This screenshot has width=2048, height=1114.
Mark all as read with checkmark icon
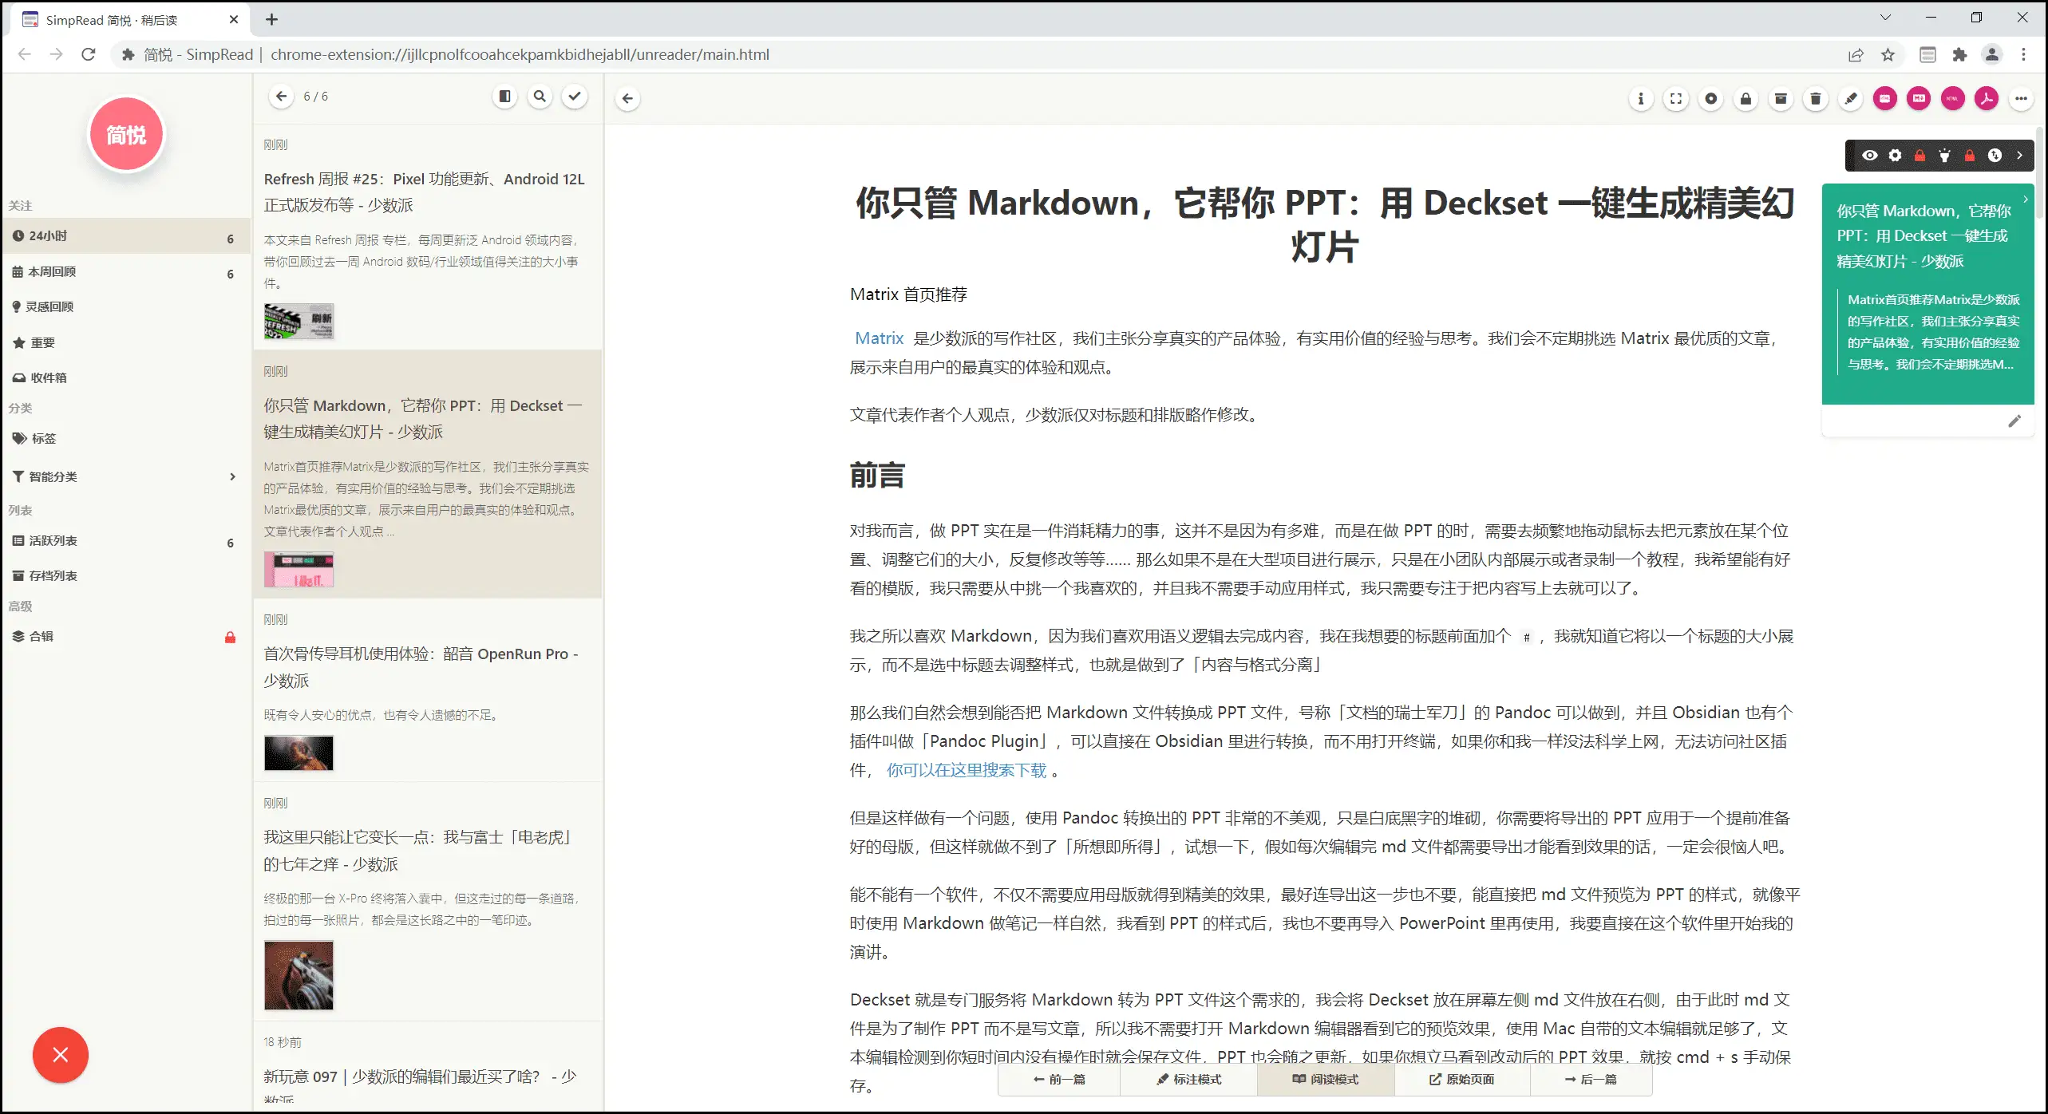575,97
